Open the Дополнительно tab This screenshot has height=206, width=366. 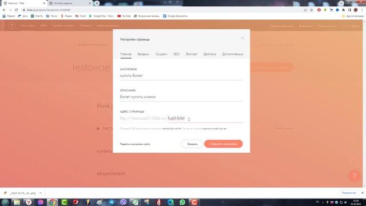[x=233, y=54]
